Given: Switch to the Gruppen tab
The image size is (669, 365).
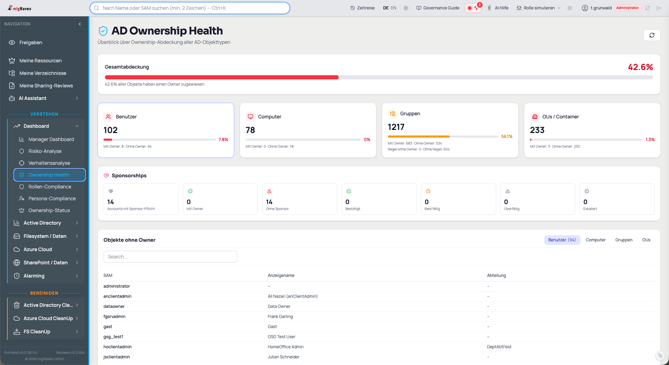Looking at the screenshot, I should coord(624,240).
